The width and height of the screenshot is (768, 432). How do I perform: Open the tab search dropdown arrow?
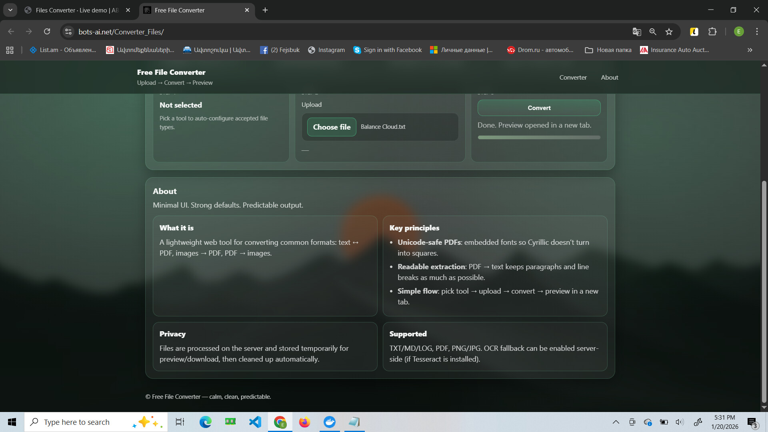(10, 10)
